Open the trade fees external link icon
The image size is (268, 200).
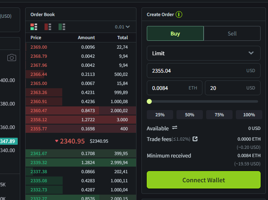195,139
